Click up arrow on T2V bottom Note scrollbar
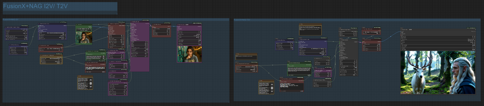The width and height of the screenshot is (484, 106). [272, 85]
